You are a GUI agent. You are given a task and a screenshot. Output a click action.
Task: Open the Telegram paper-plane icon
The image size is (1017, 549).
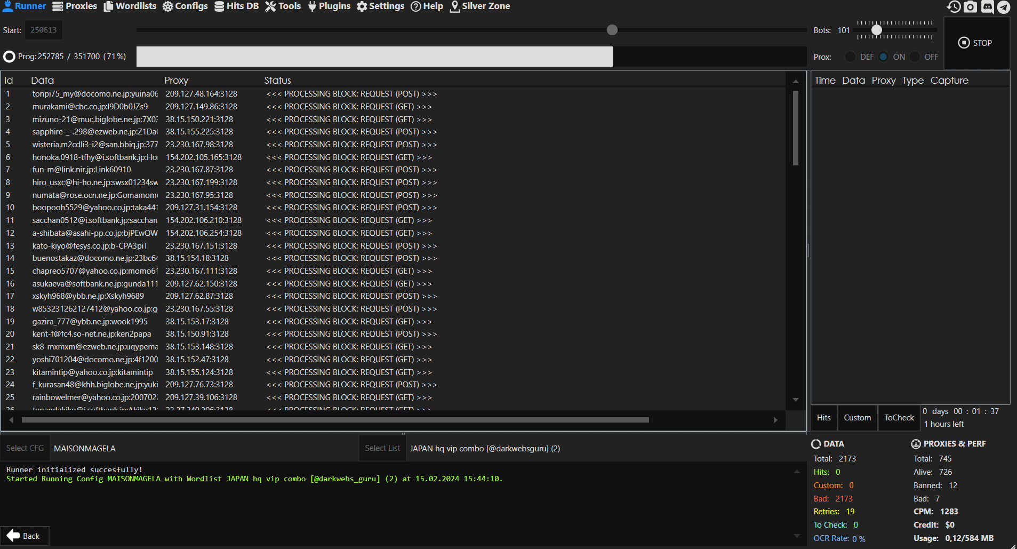[x=1004, y=6]
